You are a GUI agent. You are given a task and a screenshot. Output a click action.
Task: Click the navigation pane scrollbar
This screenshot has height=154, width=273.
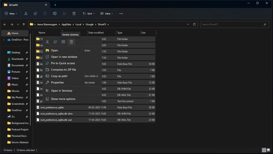click(30, 79)
